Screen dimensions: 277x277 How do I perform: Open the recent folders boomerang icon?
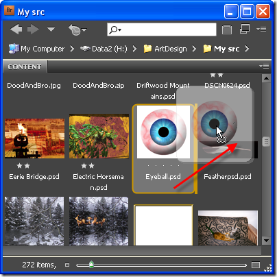coord(76,29)
